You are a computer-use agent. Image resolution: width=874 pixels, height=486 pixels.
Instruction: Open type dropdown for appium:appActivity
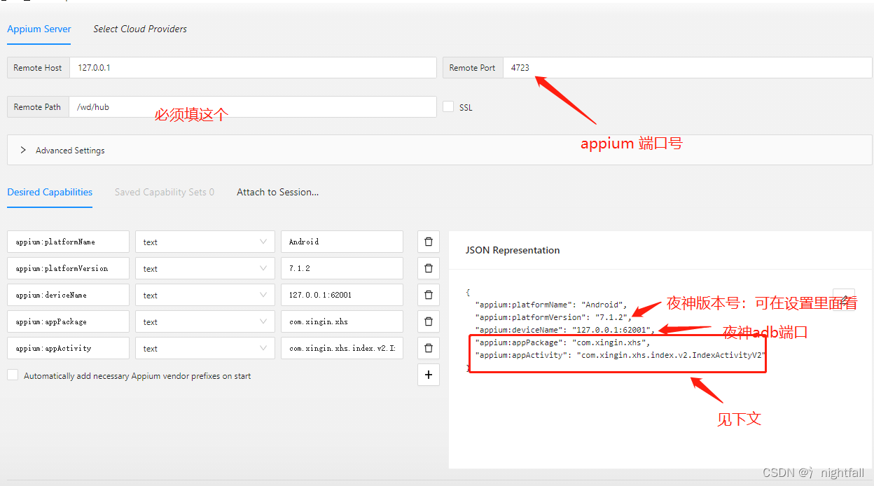pos(204,348)
